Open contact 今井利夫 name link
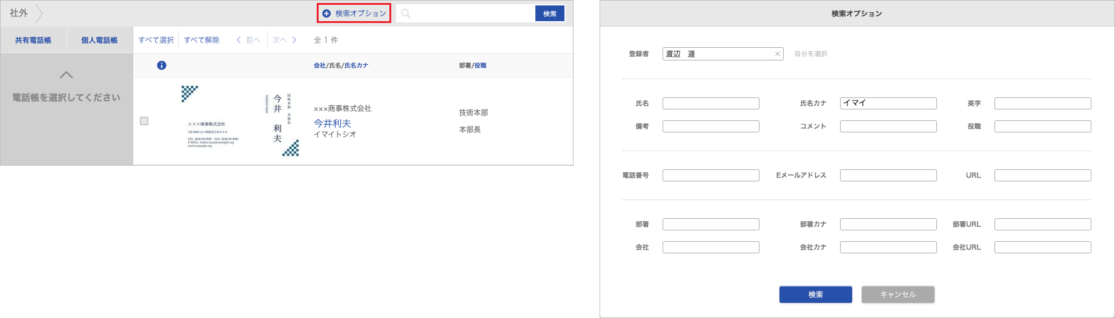 [332, 123]
